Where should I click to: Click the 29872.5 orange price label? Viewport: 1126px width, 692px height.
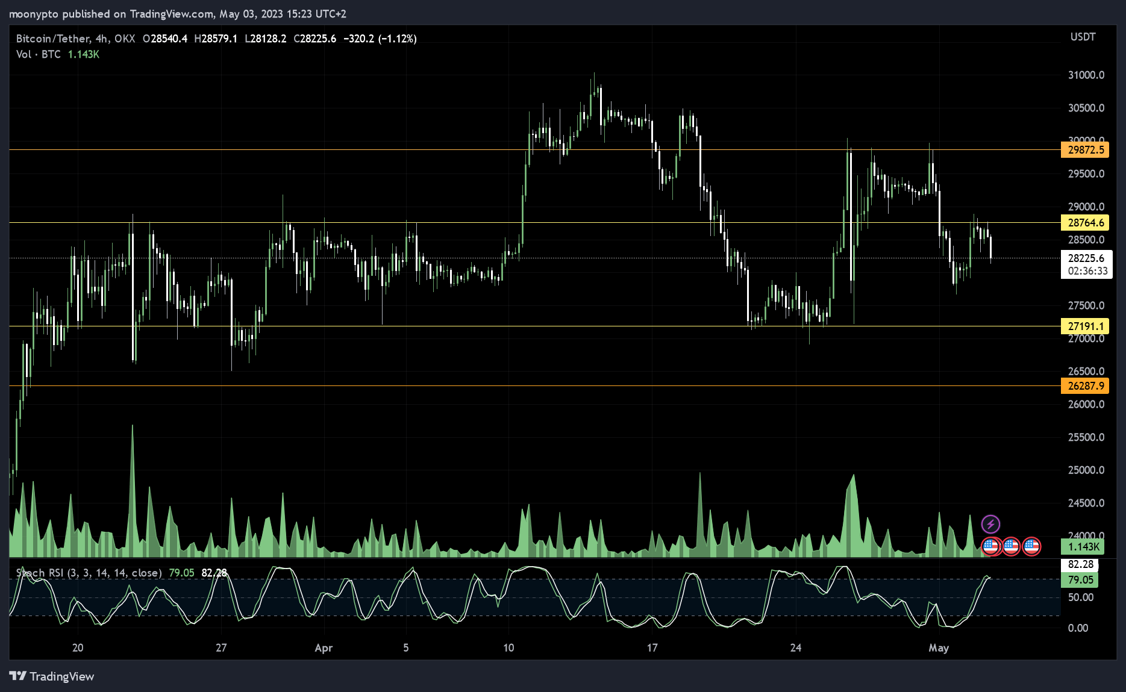pos(1085,150)
